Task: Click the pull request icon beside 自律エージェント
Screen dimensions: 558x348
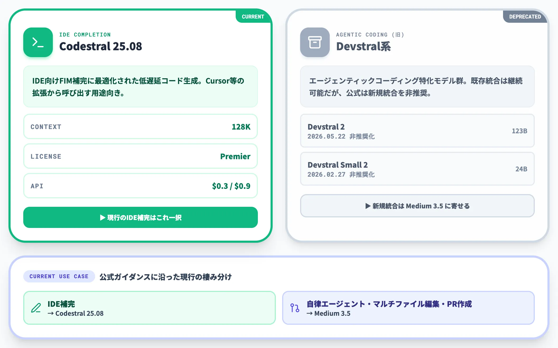Action: coord(295,308)
